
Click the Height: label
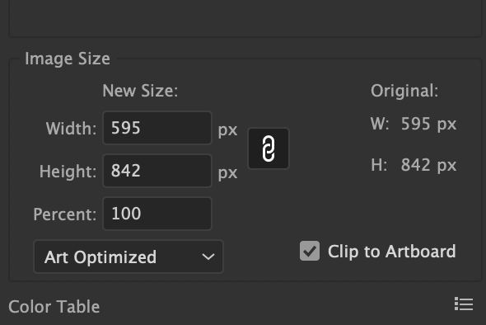coord(68,172)
